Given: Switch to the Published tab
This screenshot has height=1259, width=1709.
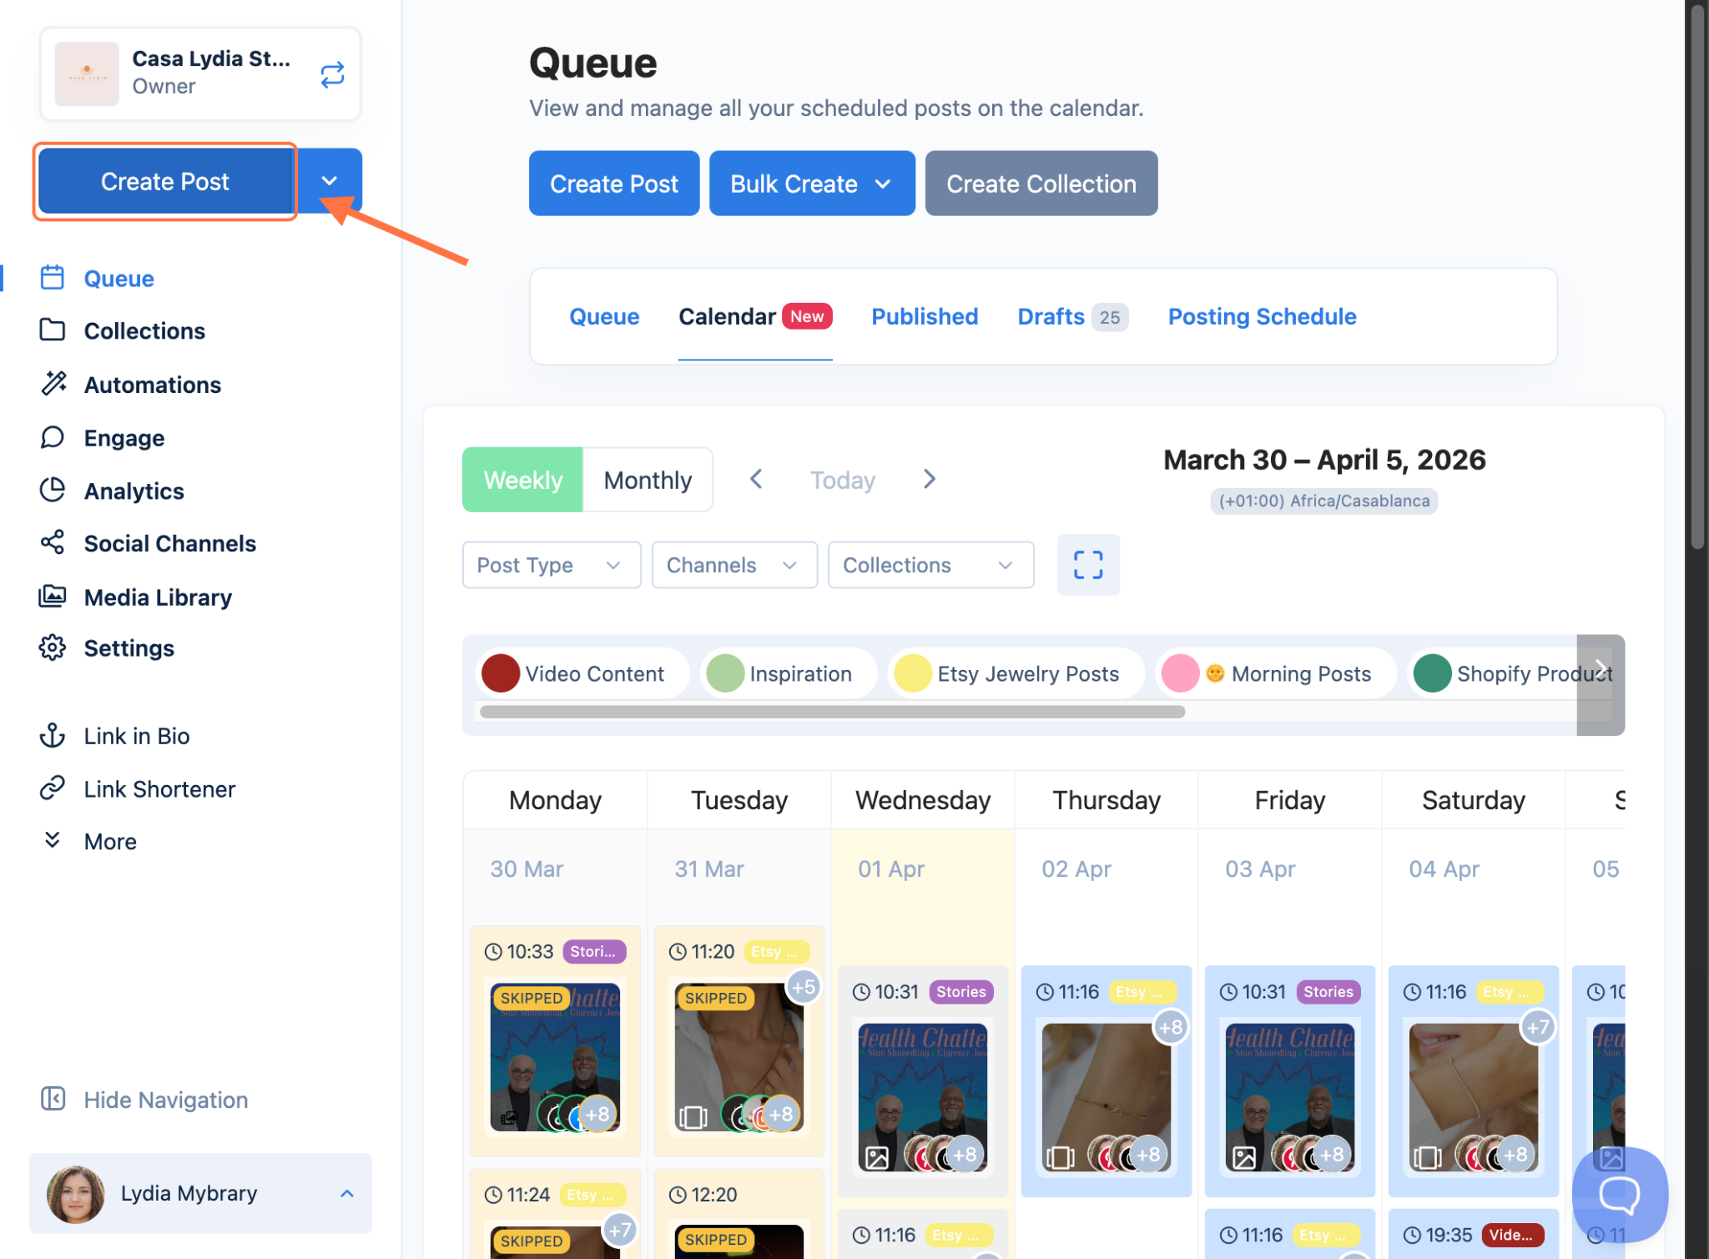Looking at the screenshot, I should tap(924, 316).
